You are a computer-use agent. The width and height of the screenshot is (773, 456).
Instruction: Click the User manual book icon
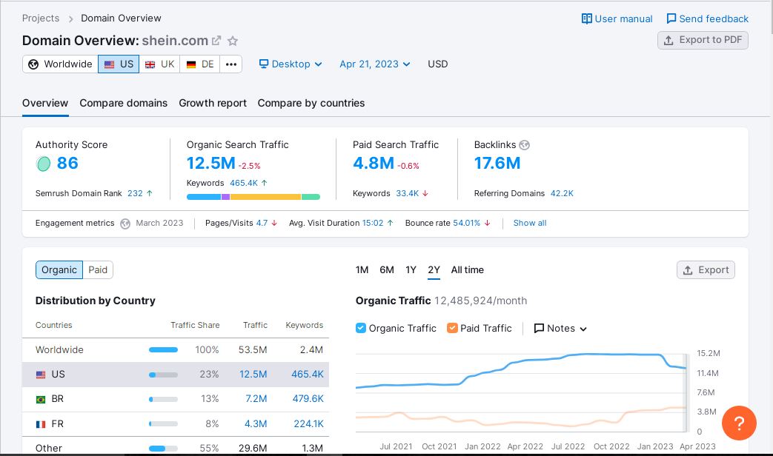(x=587, y=19)
